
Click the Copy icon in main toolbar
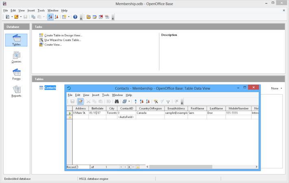33,17
